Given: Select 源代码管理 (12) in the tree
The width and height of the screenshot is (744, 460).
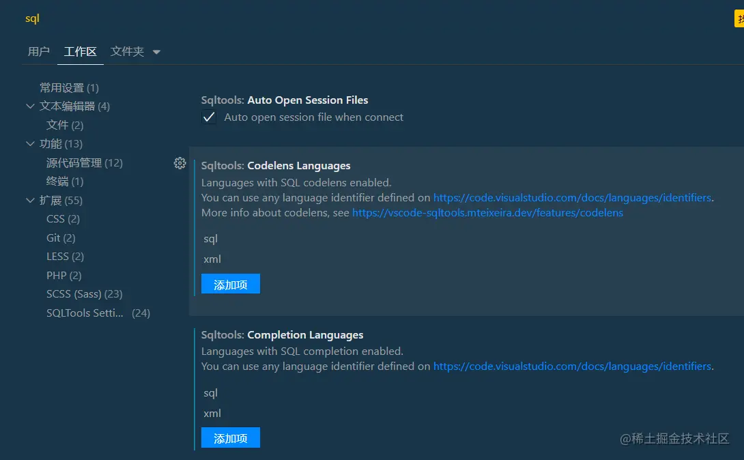Looking at the screenshot, I should point(85,163).
